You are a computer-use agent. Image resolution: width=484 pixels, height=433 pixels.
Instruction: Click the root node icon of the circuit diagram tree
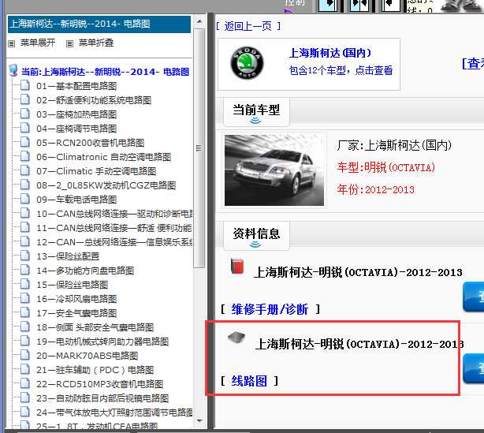pyautogui.click(x=13, y=72)
